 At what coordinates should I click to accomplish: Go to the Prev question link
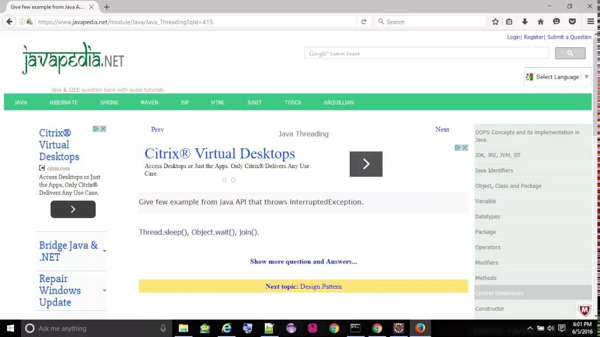[157, 129]
